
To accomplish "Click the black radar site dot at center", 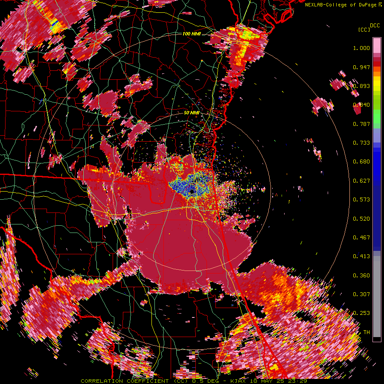I will [x=192, y=191].
